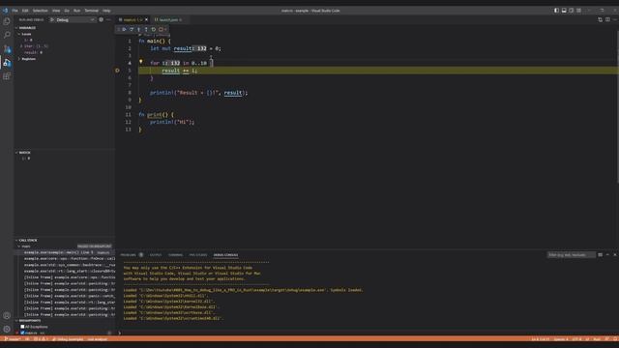Screen dimensions: 619x348
Task: Switch to the launch.json tab
Action: click(168, 19)
